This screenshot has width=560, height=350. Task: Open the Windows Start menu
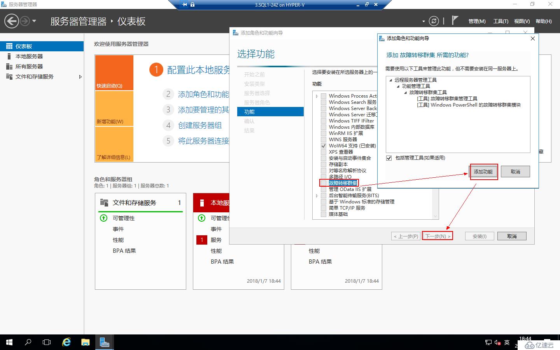pos(9,342)
